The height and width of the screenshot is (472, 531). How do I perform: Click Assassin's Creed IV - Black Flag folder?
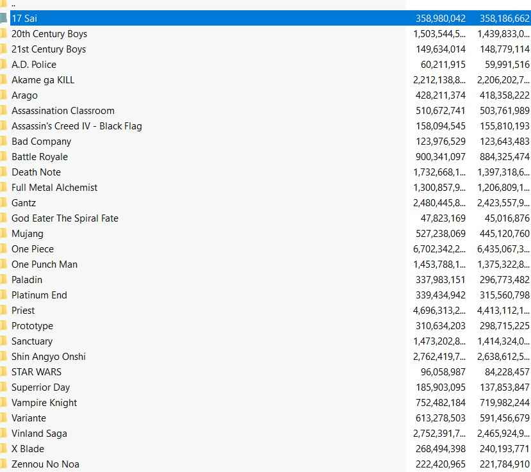[76, 126]
